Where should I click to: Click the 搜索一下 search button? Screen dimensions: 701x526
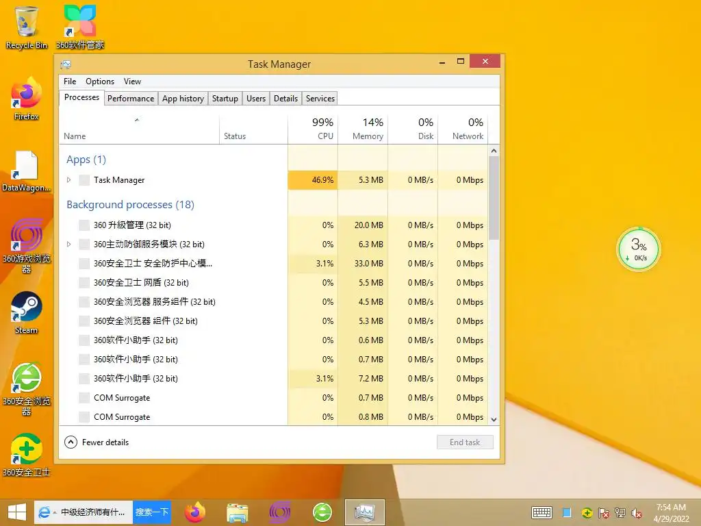click(x=152, y=512)
